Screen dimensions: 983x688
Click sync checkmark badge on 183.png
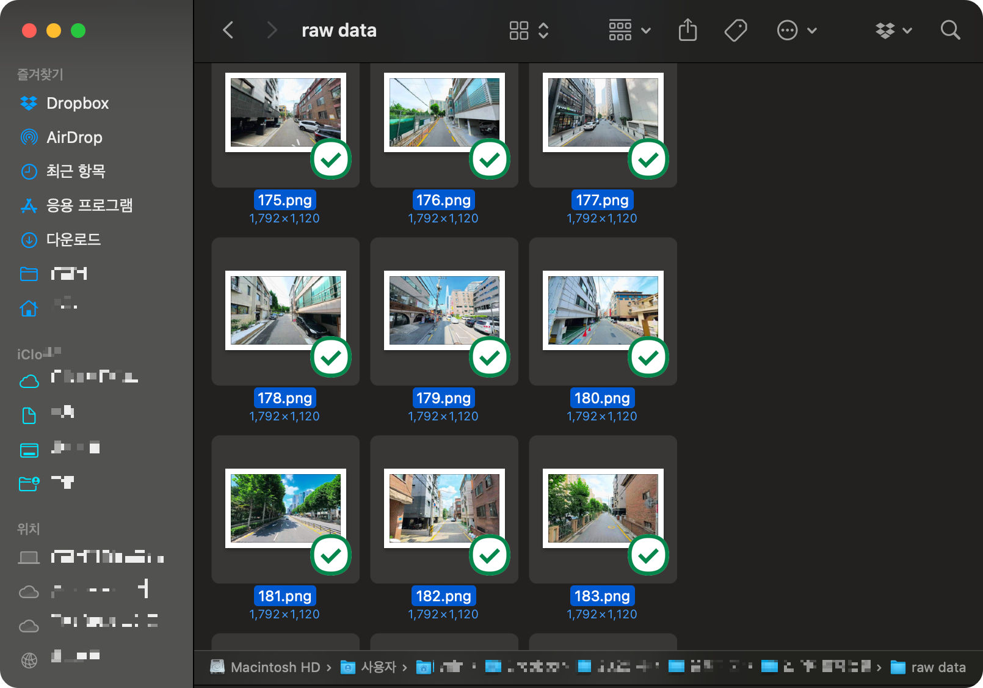648,555
